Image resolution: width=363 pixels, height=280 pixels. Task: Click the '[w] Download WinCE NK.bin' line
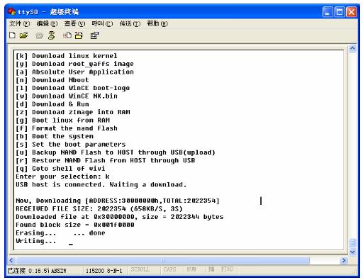tap(67, 96)
